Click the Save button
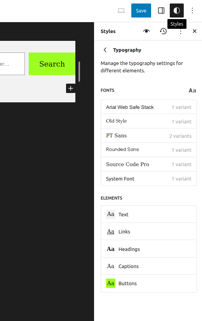This screenshot has width=202, height=321. [x=141, y=11]
